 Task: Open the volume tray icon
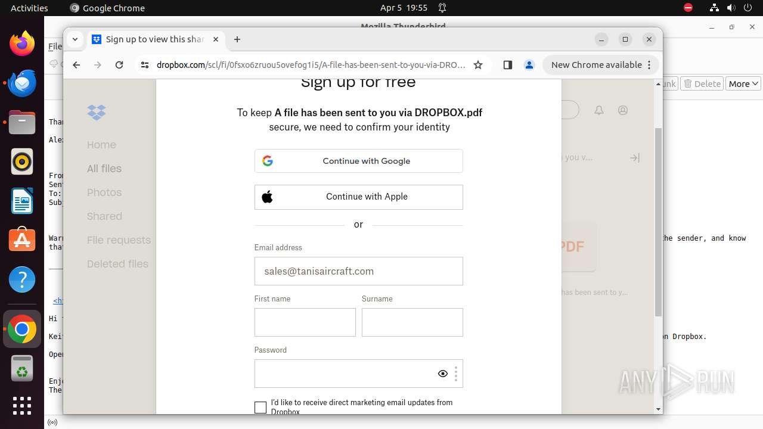(x=732, y=8)
